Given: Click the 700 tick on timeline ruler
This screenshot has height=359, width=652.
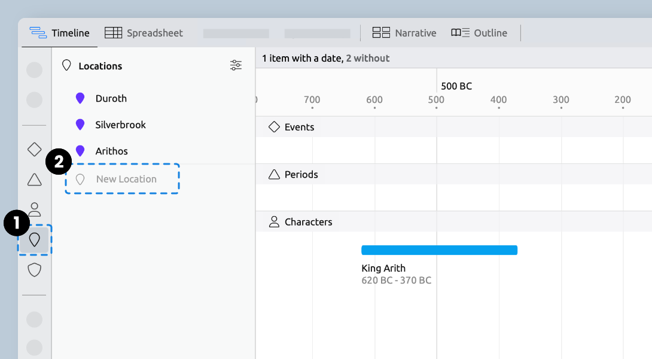Looking at the screenshot, I should click(x=312, y=100).
